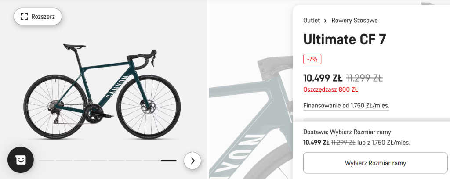Click the large crossed-out 11.299 ZŁ price
This screenshot has height=179, width=450.
364,79
